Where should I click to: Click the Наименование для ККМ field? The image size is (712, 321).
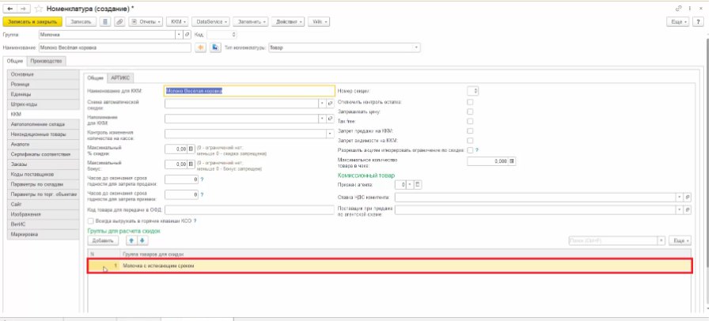coord(249,91)
